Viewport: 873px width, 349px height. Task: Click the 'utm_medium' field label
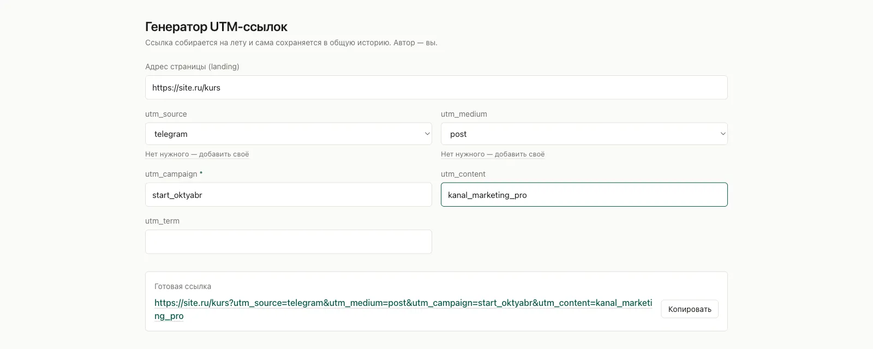point(464,114)
